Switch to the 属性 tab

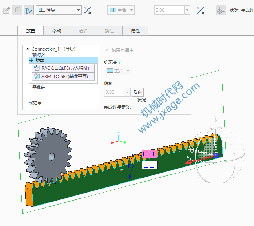click(135, 31)
